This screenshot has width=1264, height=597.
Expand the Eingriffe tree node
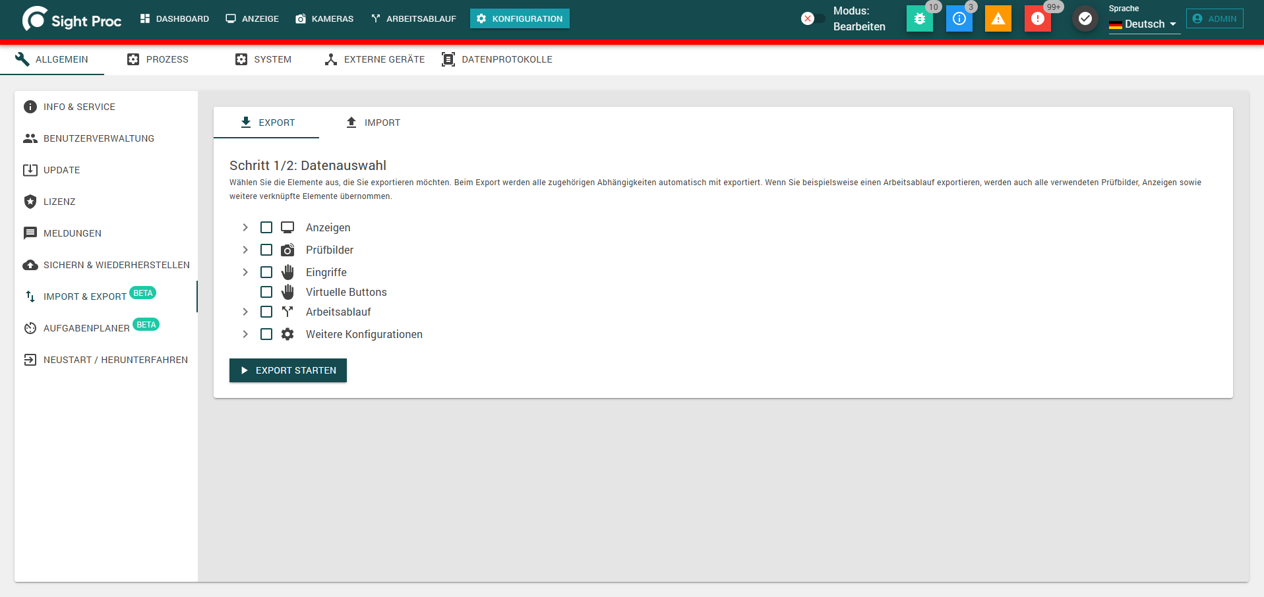pos(245,272)
